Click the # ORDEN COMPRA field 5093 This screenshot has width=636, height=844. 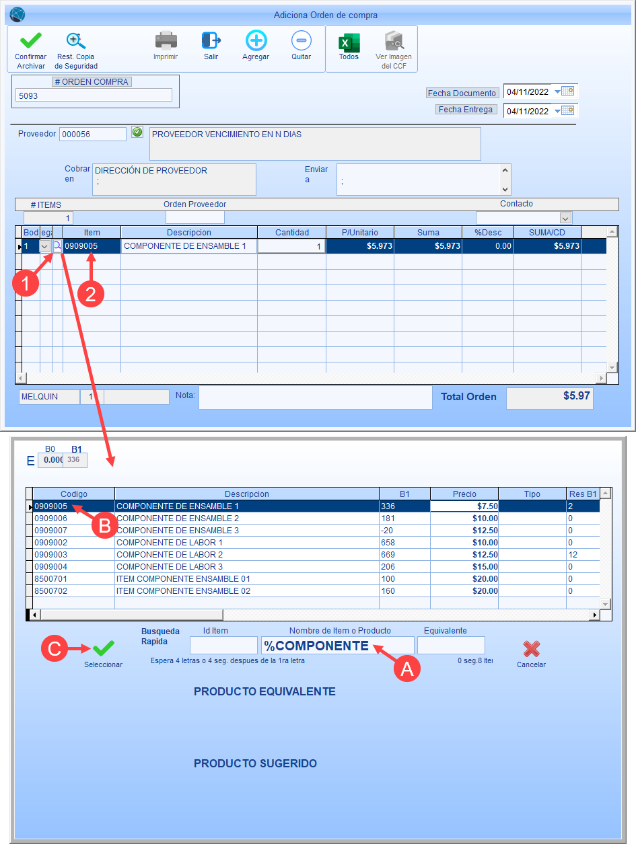point(94,95)
